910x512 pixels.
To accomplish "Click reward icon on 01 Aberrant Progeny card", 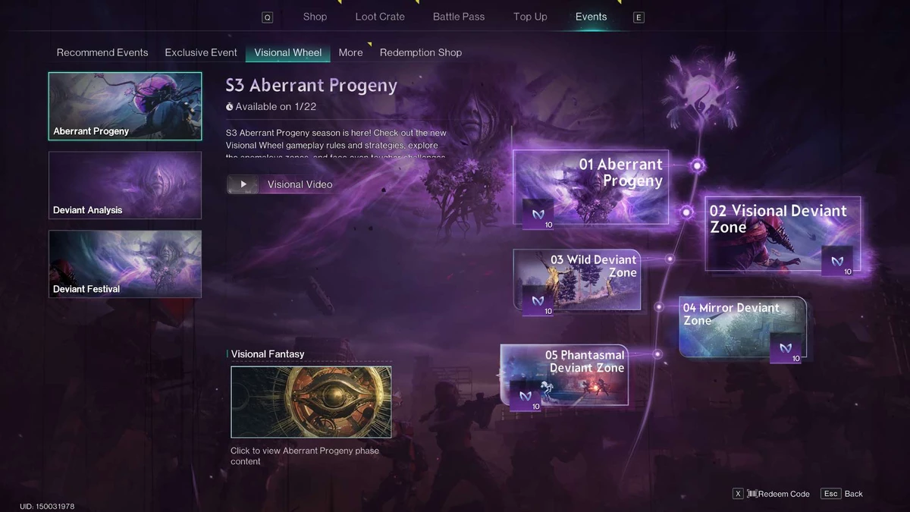I will 538,214.
